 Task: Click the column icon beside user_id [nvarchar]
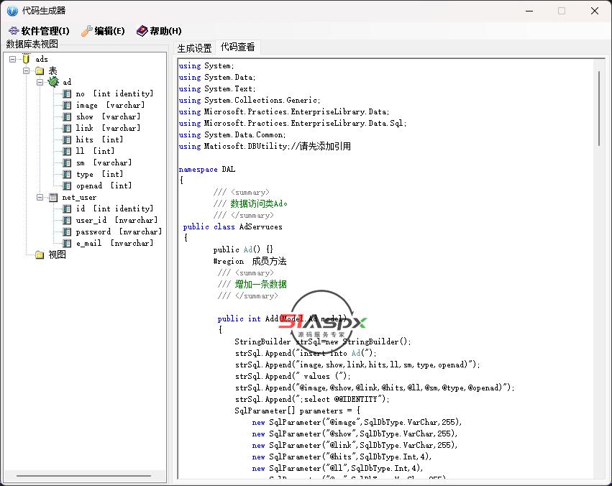(67, 221)
